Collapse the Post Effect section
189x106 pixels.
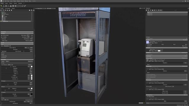coord(17,59)
